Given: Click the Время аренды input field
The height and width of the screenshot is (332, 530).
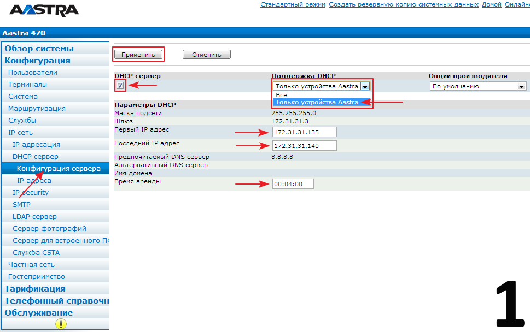Looking at the screenshot, I should [293, 184].
